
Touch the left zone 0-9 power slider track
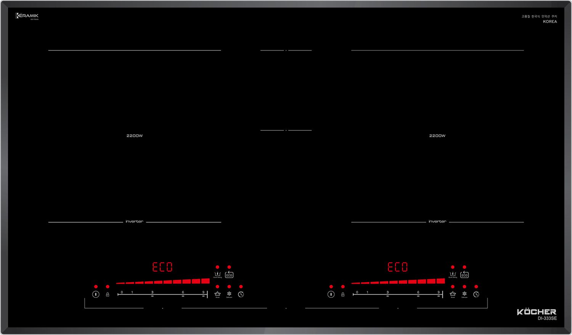[x=162, y=294]
